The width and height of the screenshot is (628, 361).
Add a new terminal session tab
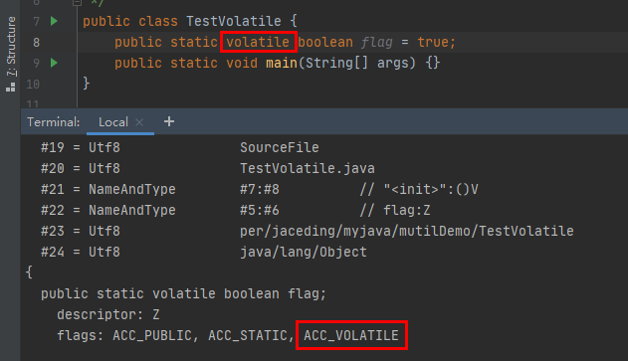[x=169, y=121]
